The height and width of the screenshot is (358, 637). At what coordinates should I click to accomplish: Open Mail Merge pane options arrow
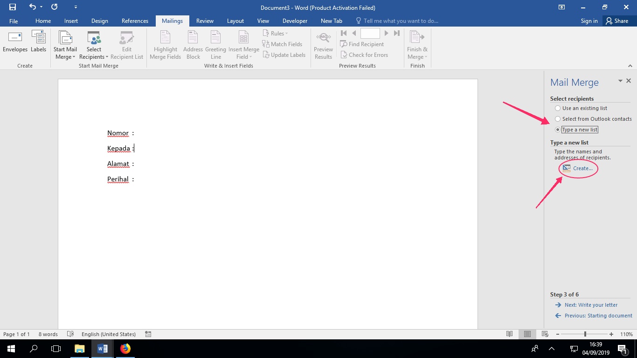620,81
